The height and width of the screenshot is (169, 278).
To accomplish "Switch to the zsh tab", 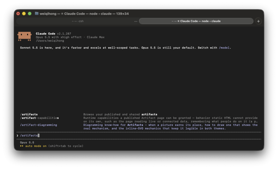I will [78, 21].
